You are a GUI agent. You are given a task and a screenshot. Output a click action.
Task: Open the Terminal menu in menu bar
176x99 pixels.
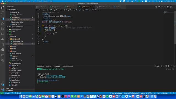[x=39, y=1]
